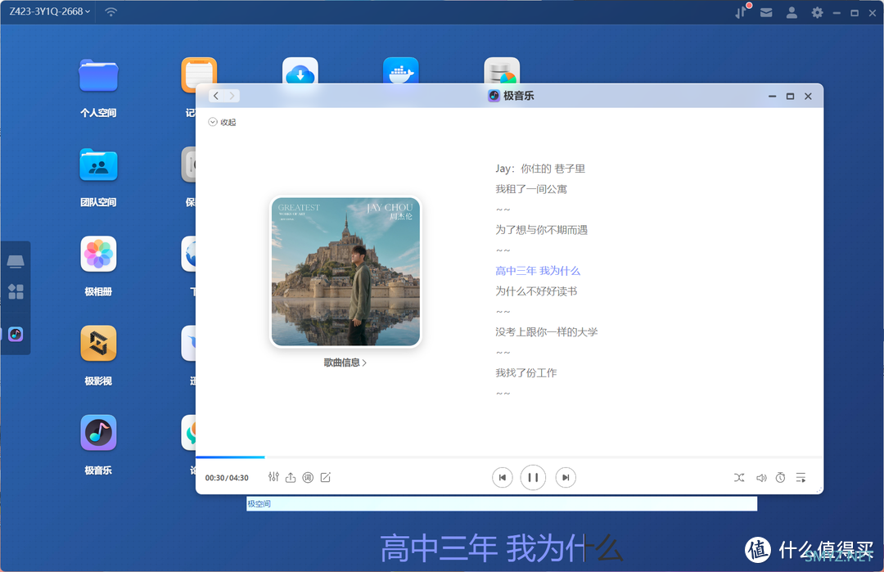Check the Wi-Fi connection status icon

click(x=111, y=11)
